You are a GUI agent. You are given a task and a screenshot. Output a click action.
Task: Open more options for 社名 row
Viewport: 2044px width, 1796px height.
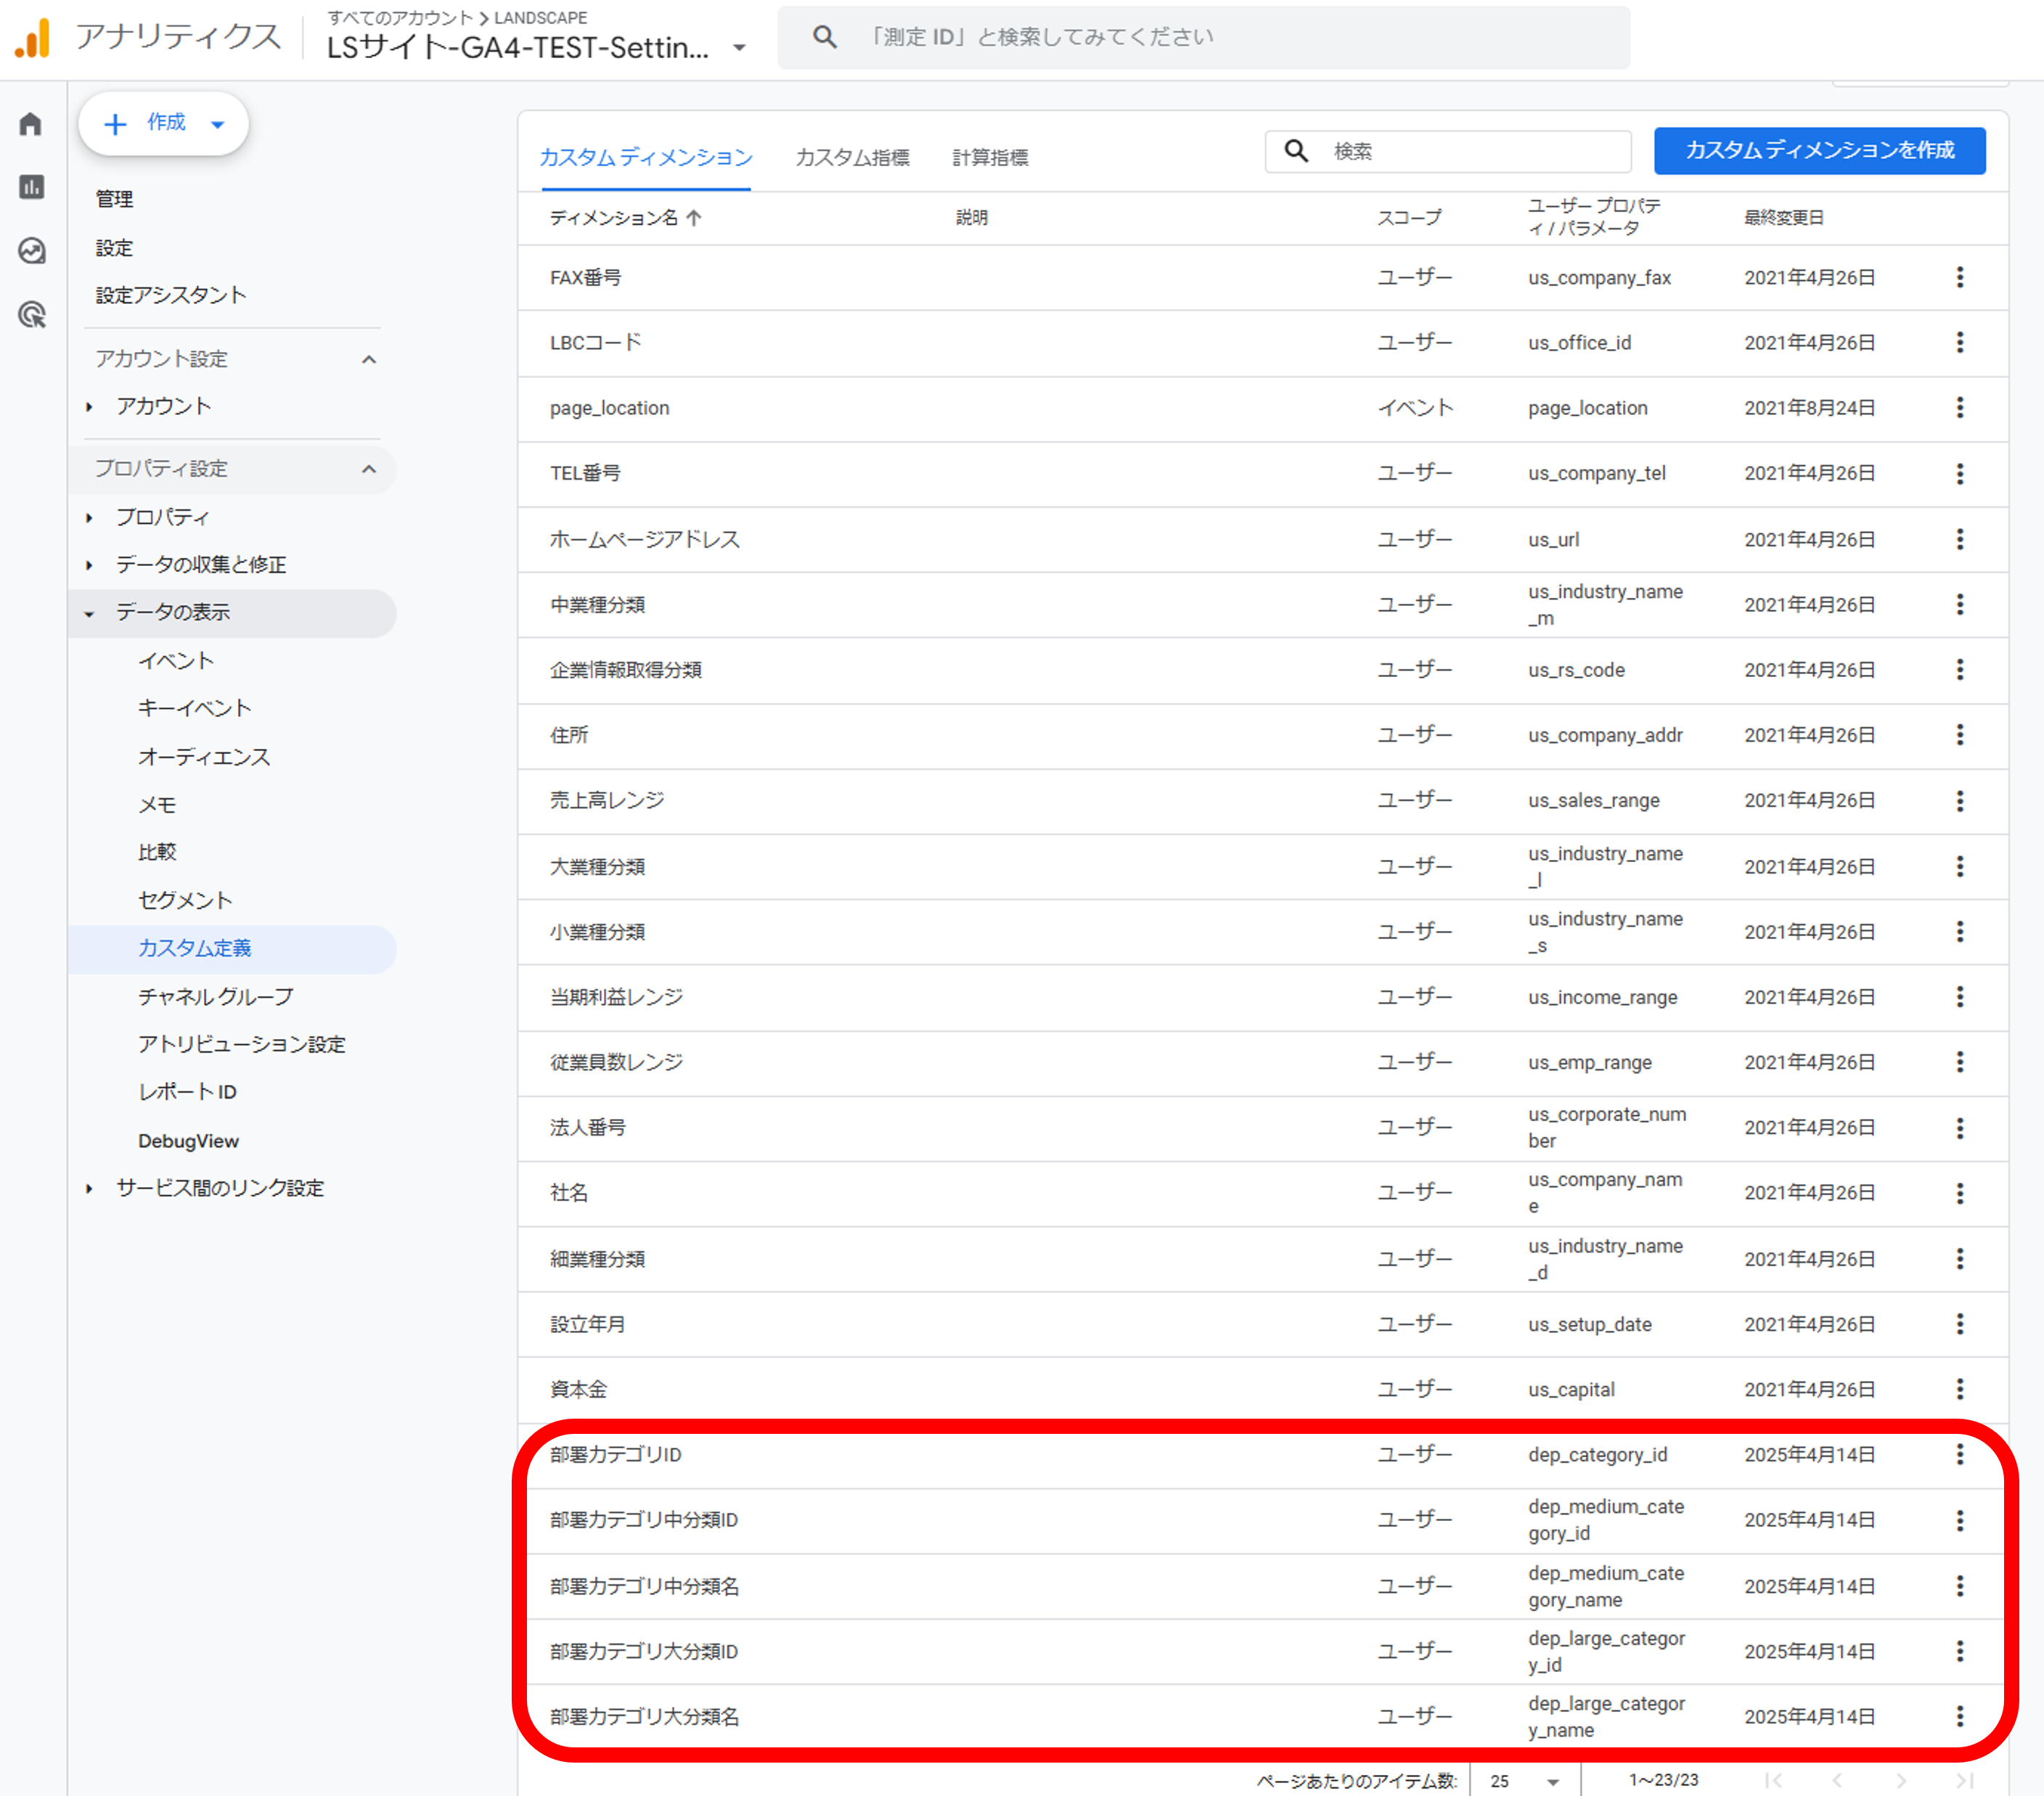1960,1192
